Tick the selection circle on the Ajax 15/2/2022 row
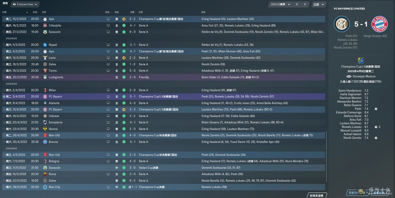Image resolution: width=395 pixels, height=198 pixels. (4, 19)
